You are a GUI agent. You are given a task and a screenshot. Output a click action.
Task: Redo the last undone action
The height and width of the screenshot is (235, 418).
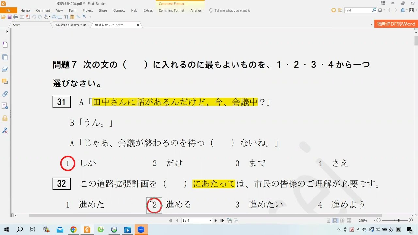click(x=40, y=17)
